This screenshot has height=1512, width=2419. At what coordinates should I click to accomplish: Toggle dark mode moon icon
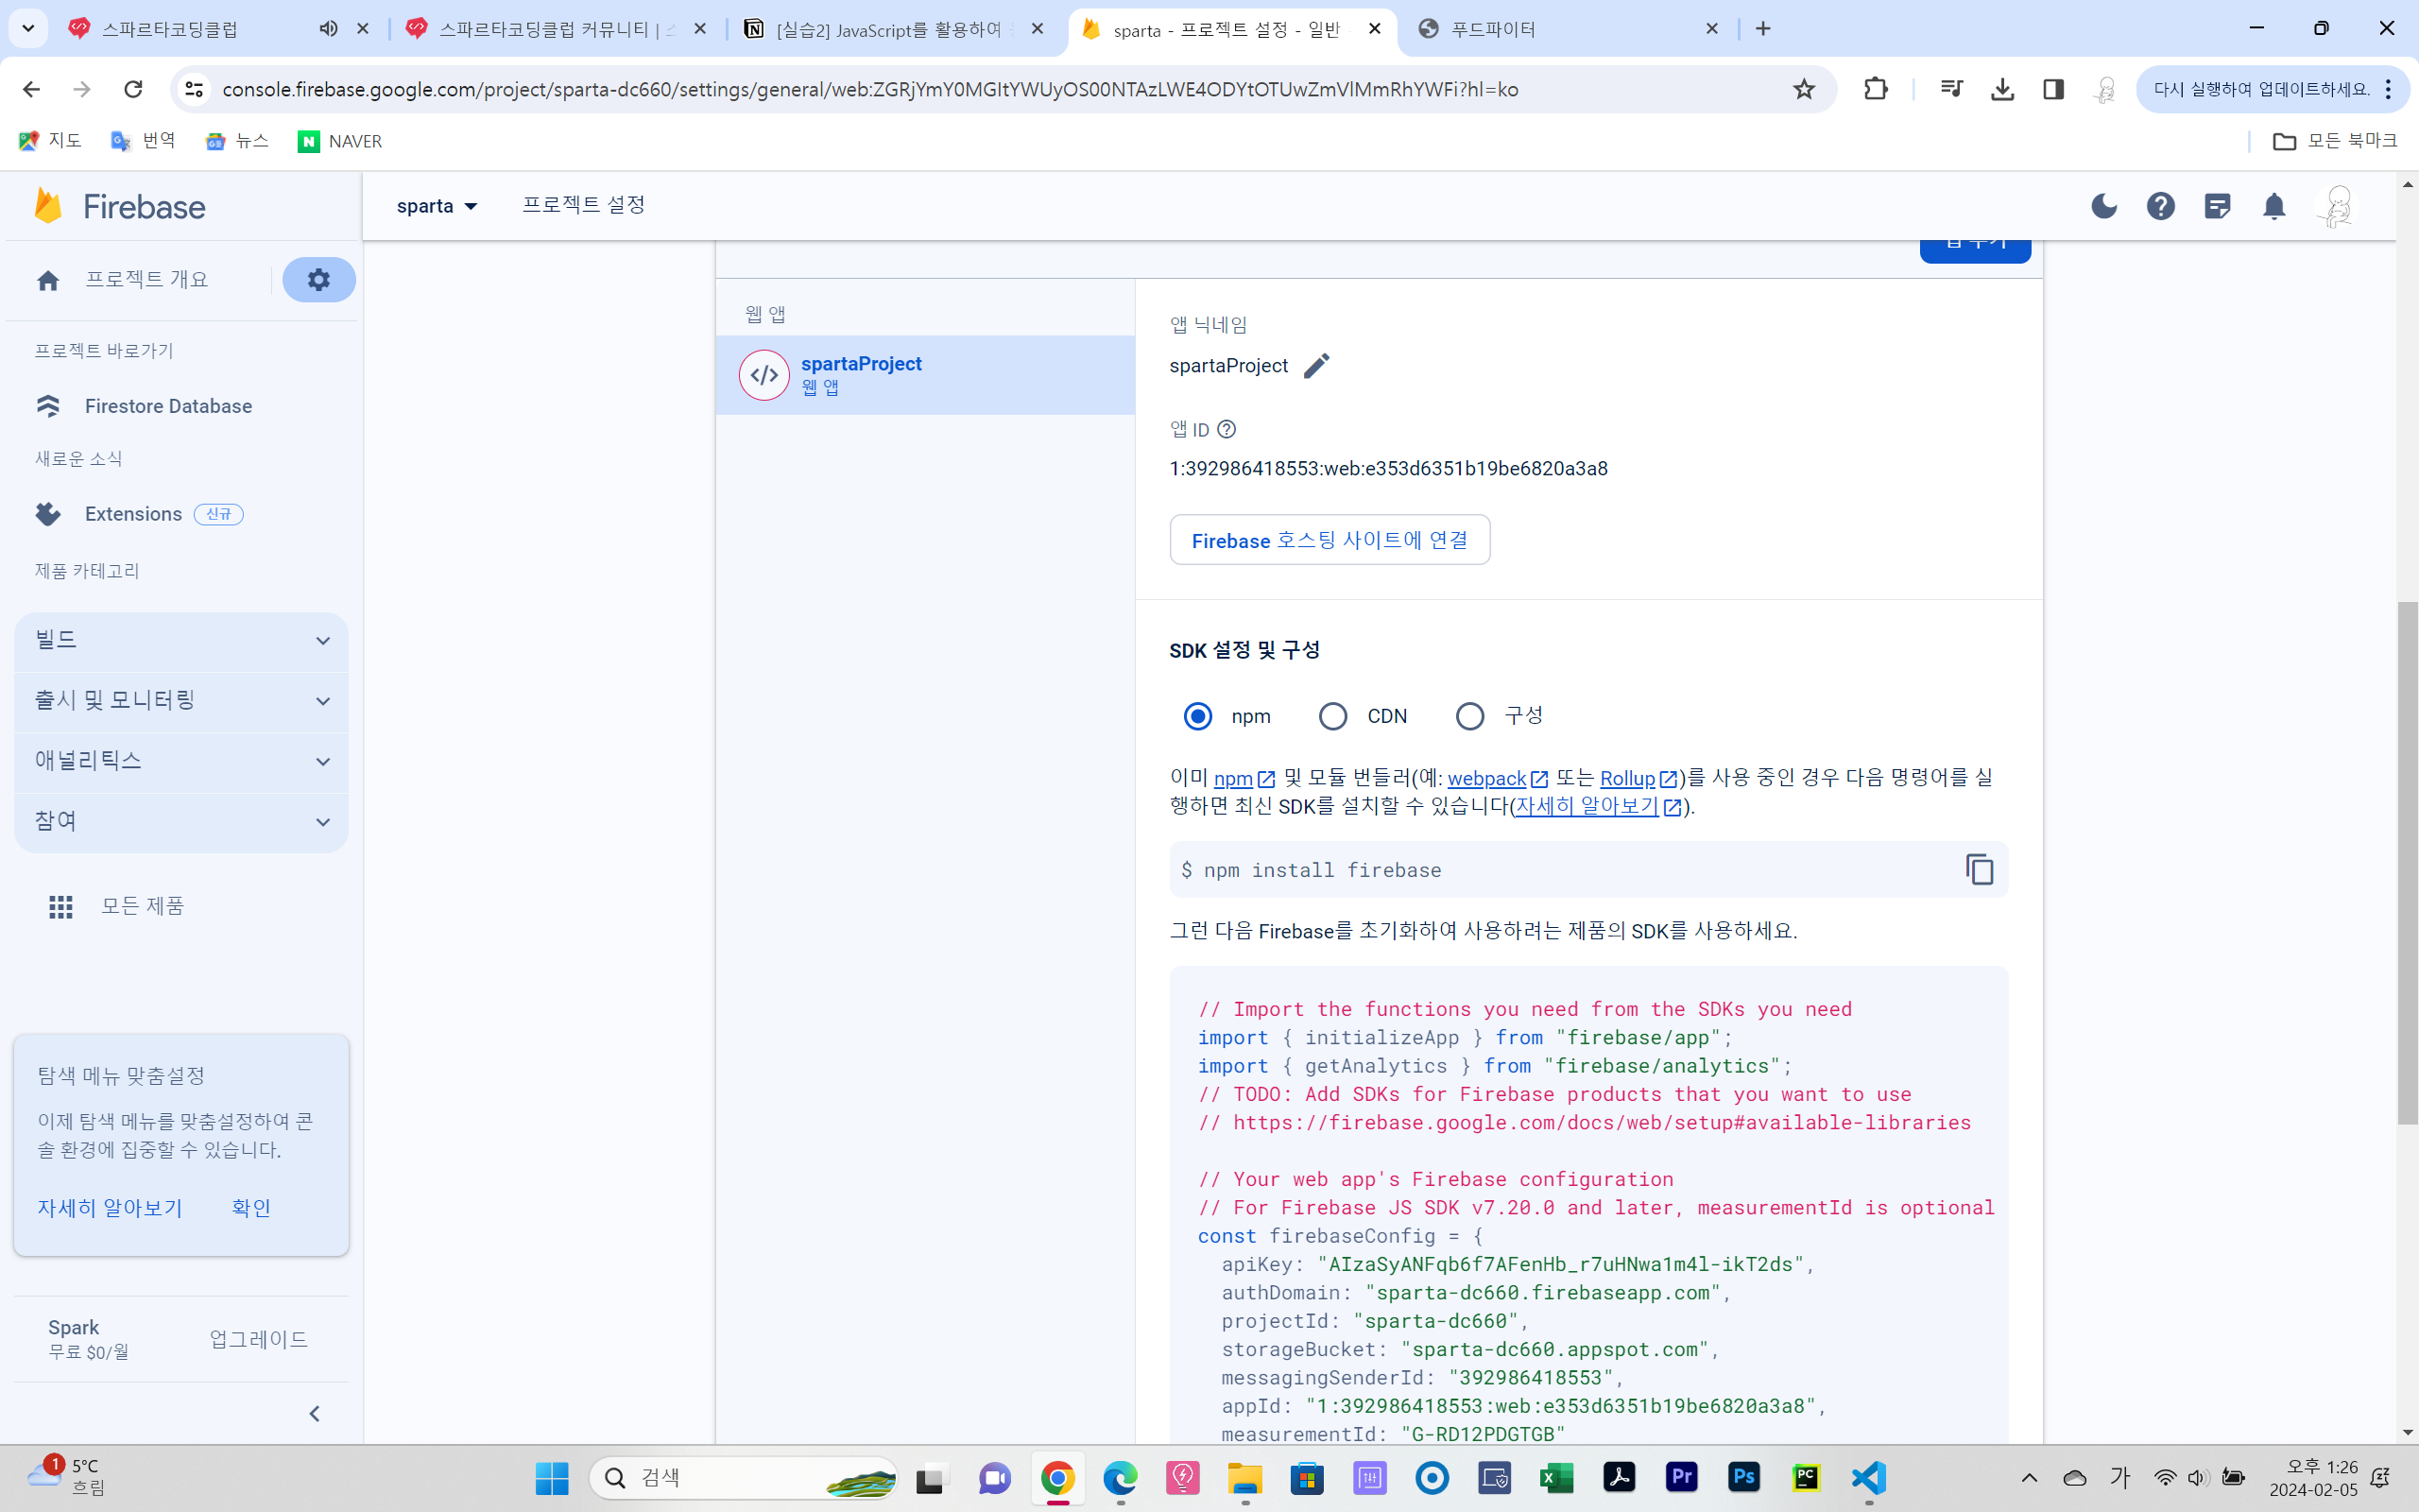pyautogui.click(x=2103, y=206)
